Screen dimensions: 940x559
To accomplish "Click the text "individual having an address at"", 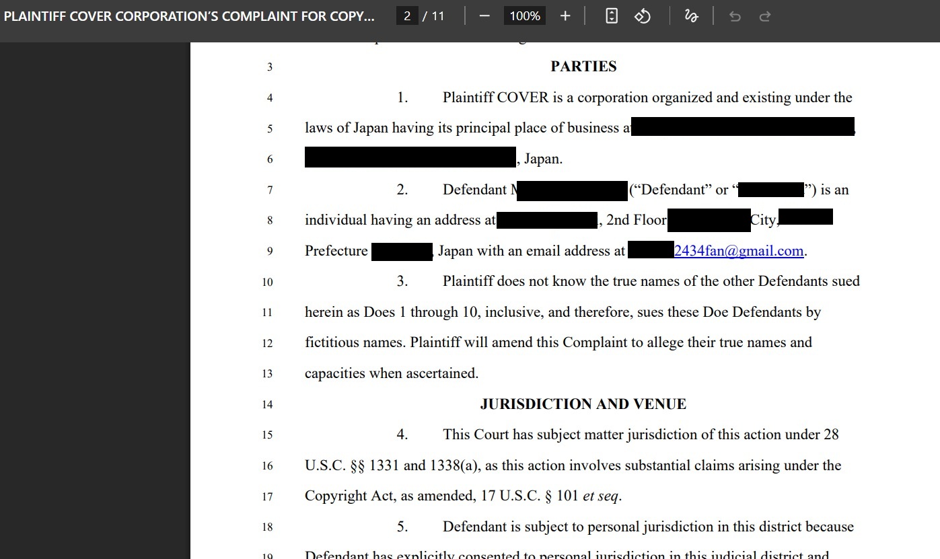I will click(400, 221).
